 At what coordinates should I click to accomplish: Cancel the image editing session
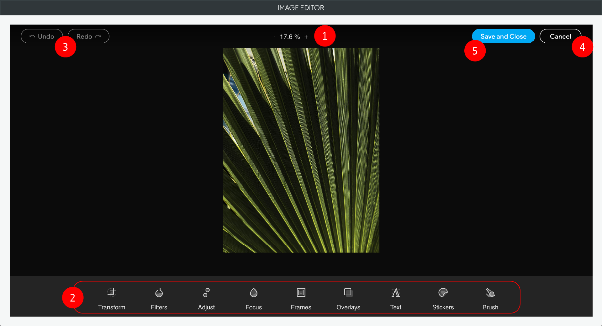[x=560, y=36]
